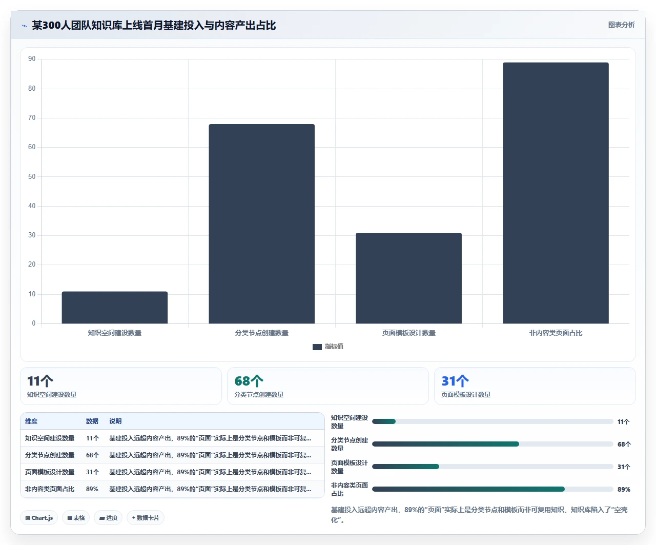Viewport: 656px width, 545px height.
Task: Click the 非内容类页面占比 89% progress bar
Action: (x=493, y=490)
